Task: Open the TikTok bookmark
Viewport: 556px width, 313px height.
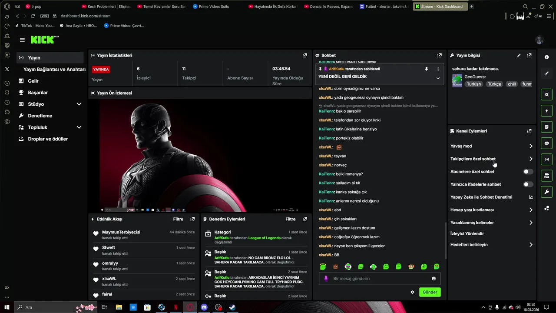Action: click(35, 26)
